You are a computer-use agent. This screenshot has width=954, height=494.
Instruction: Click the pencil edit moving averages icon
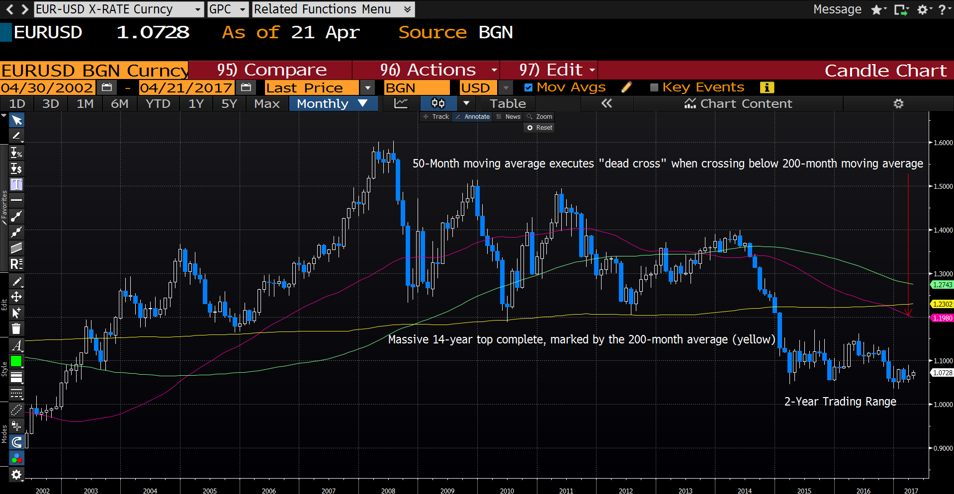pos(626,87)
